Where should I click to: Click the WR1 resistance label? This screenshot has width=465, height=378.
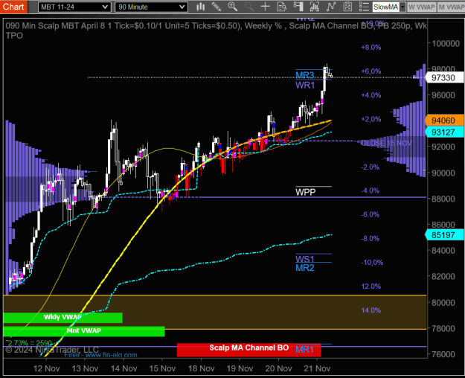305,86
